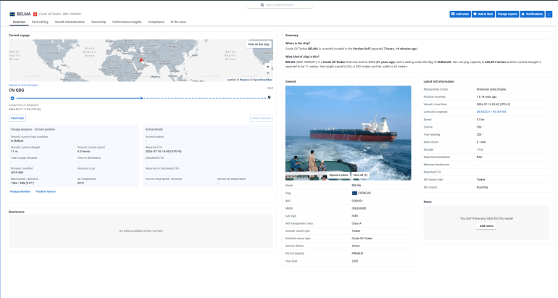
Task: Open Voyage reports
Action: (x=507, y=15)
